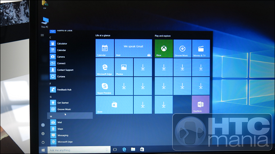Screen dimensions: 275x154
Task: Click the pending download tile beside Photos
Action: pyautogui.click(x=143, y=67)
